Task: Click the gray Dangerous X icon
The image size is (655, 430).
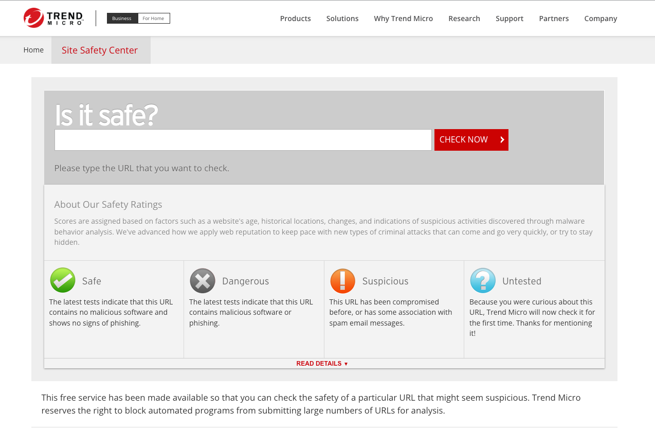Action: click(x=203, y=281)
